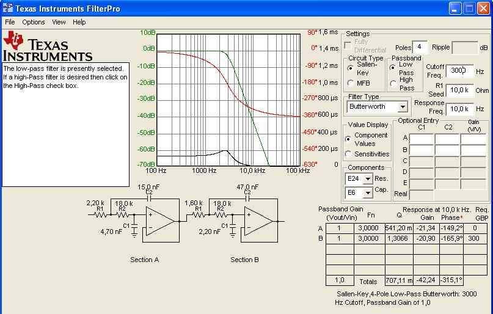Click the Optional Entry row B C1 field
Viewport: 493px width, 314px height.
[422, 150]
